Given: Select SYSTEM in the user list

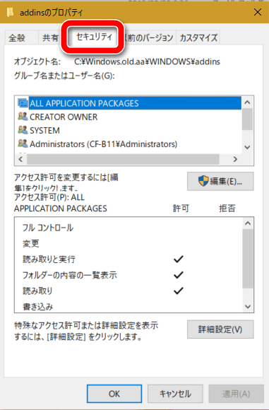Looking at the screenshot, I should (x=44, y=131).
